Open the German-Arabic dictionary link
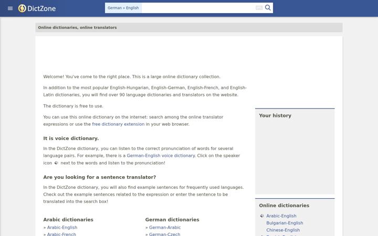 coord(165,228)
